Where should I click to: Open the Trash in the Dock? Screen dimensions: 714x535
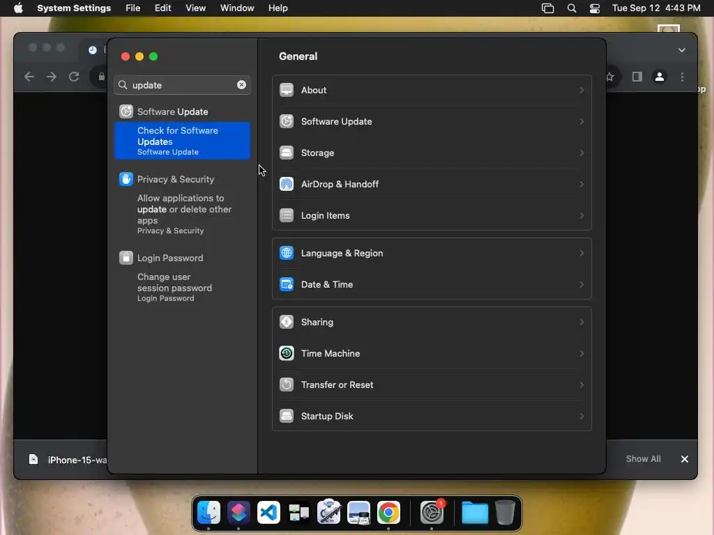(505, 513)
